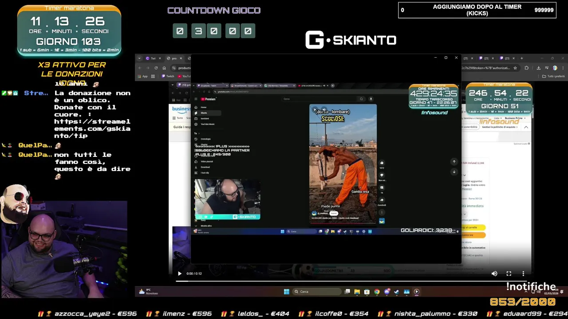The height and width of the screenshot is (319, 568).
Task: Open Chrome downloads icon
Action: 538,68
